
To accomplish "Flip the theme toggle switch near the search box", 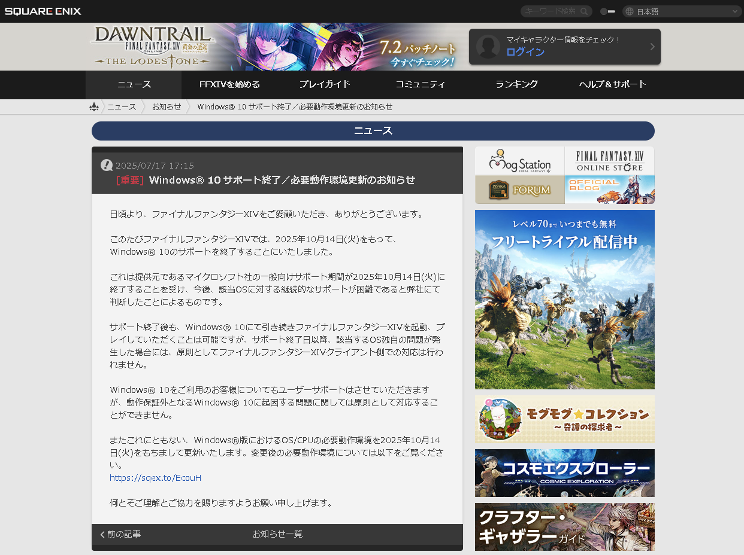I will pyautogui.click(x=607, y=11).
